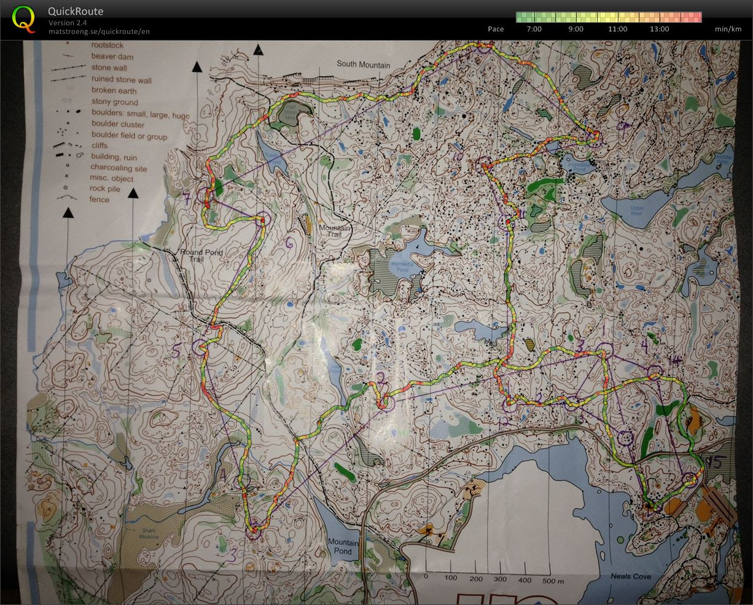753x605 pixels.
Task: Click the handwritten control number 6
Action: point(290,242)
